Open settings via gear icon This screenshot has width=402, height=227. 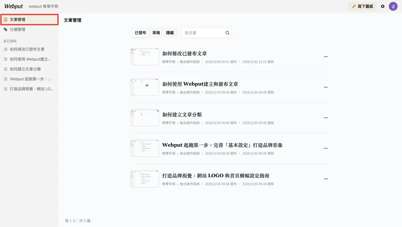click(x=383, y=6)
